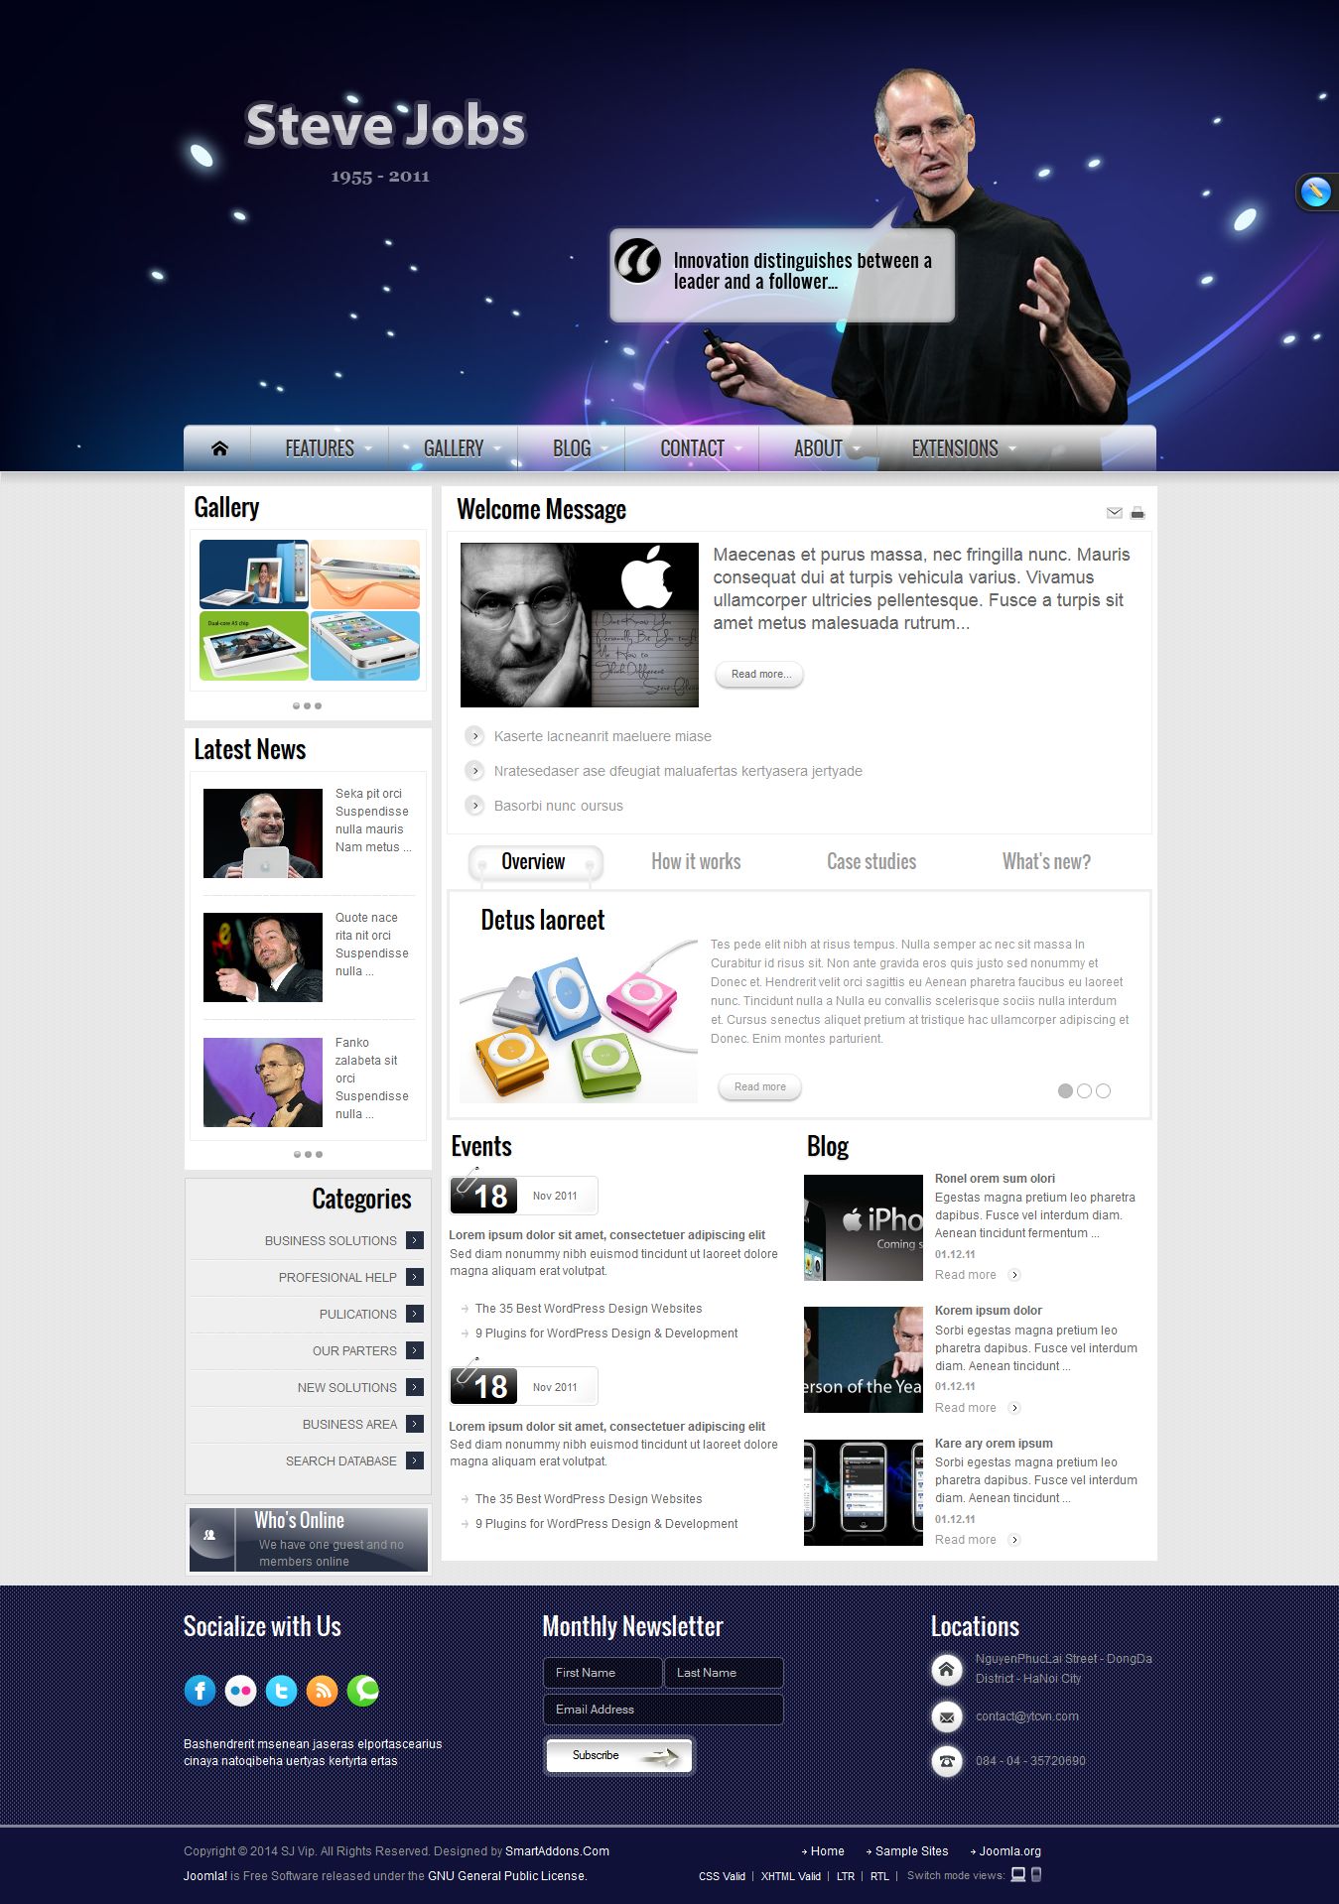Image resolution: width=1339 pixels, height=1904 pixels.
Task: Open contact@ytcvn.com email link
Action: [1026, 1715]
